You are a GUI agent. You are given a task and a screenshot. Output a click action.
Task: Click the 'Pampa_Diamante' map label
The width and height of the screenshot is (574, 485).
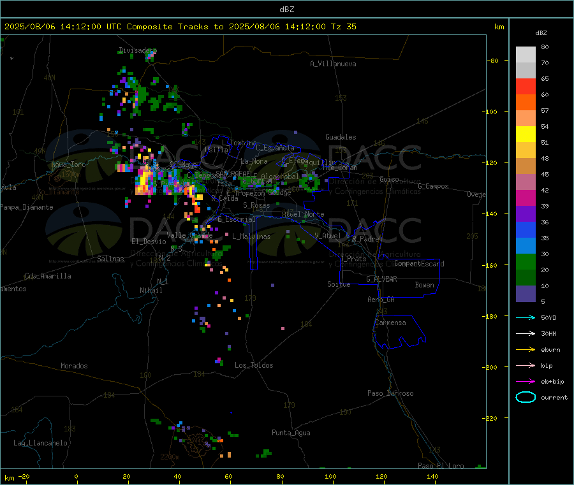point(27,207)
